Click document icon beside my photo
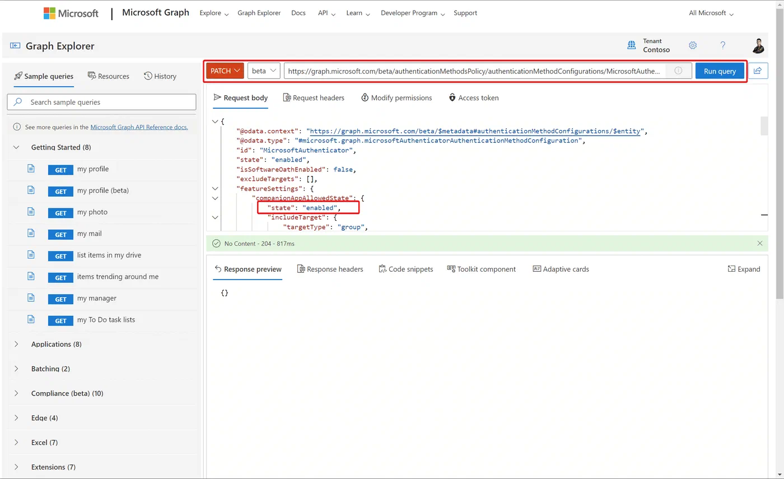Screen dimensions: 784x479 31,212
